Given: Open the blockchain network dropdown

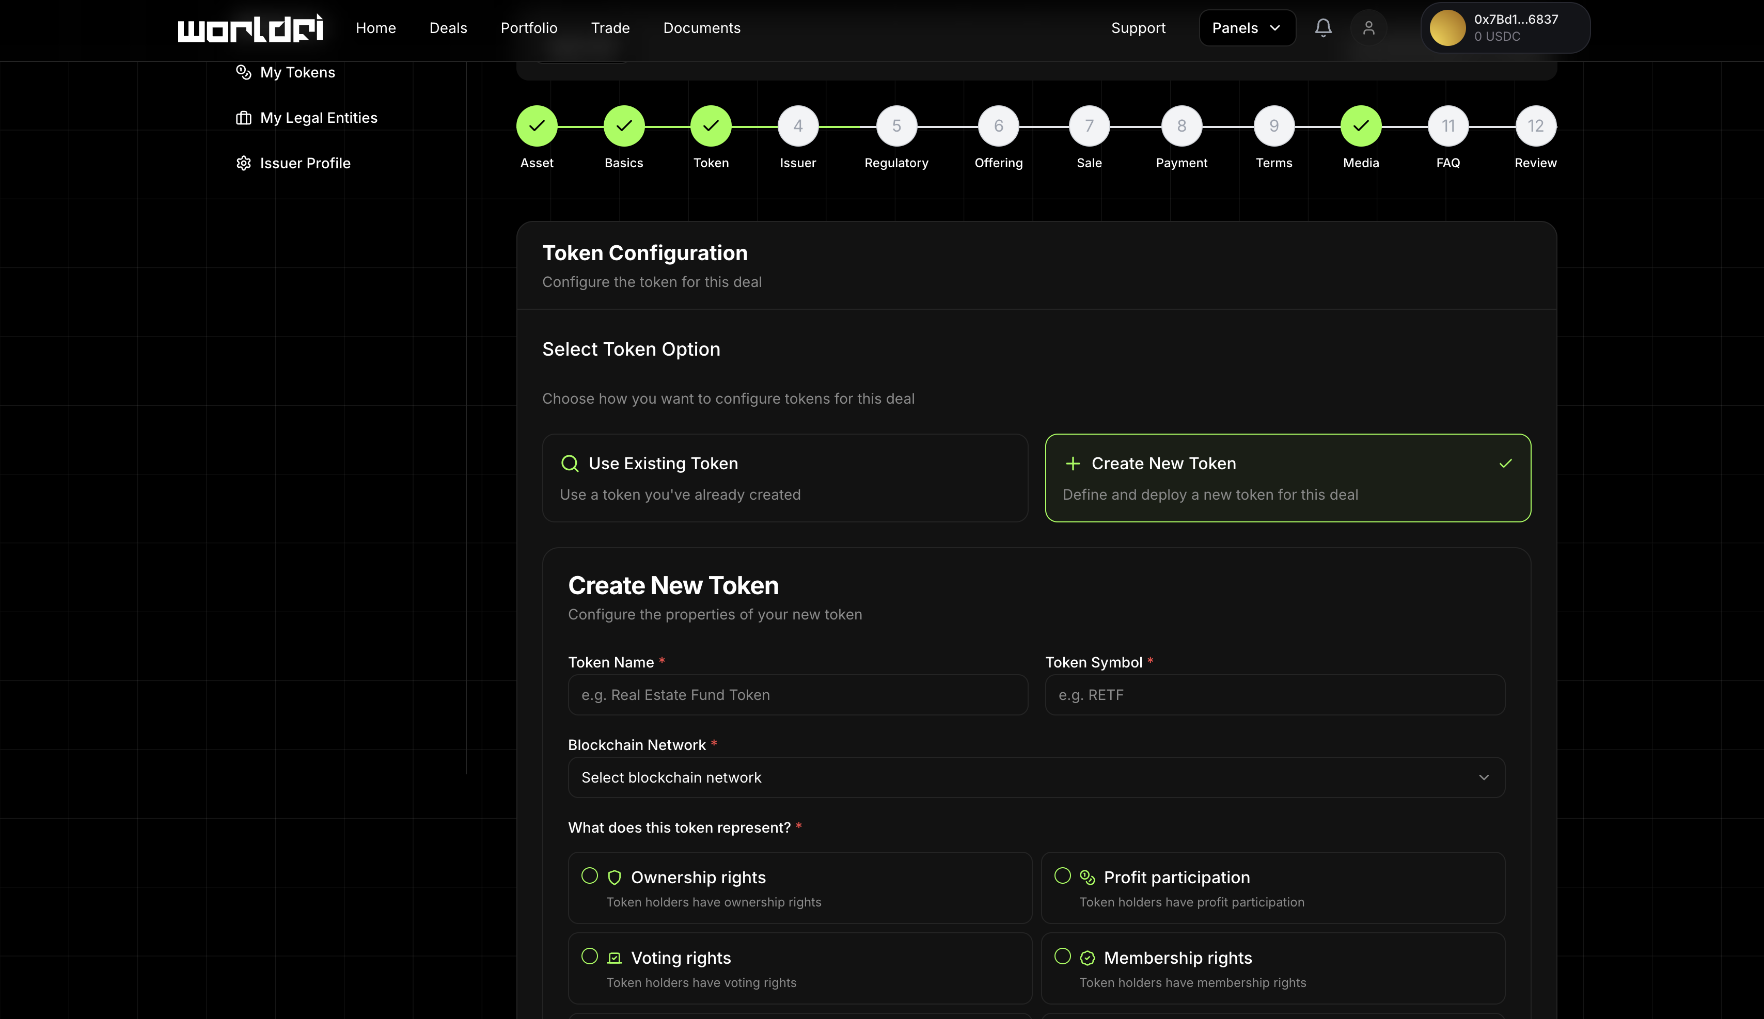Looking at the screenshot, I should 1036,777.
